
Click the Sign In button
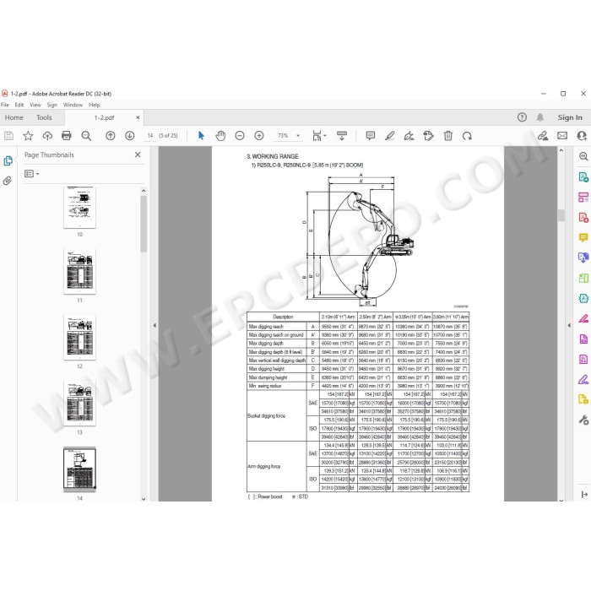pyautogui.click(x=570, y=117)
